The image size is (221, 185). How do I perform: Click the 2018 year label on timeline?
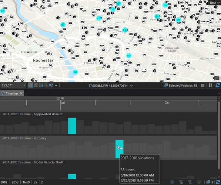60,98
